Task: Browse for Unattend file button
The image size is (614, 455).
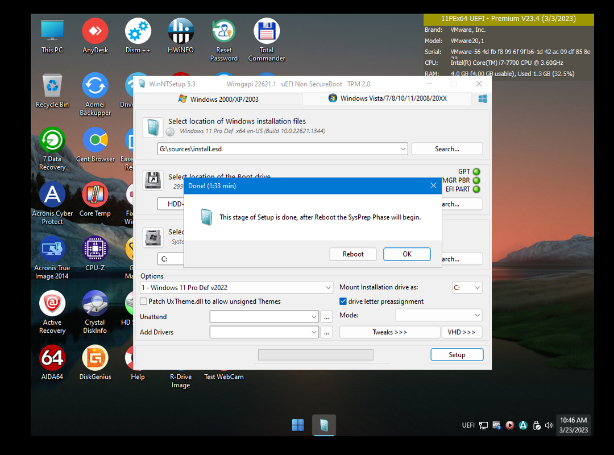Action: coord(326,317)
